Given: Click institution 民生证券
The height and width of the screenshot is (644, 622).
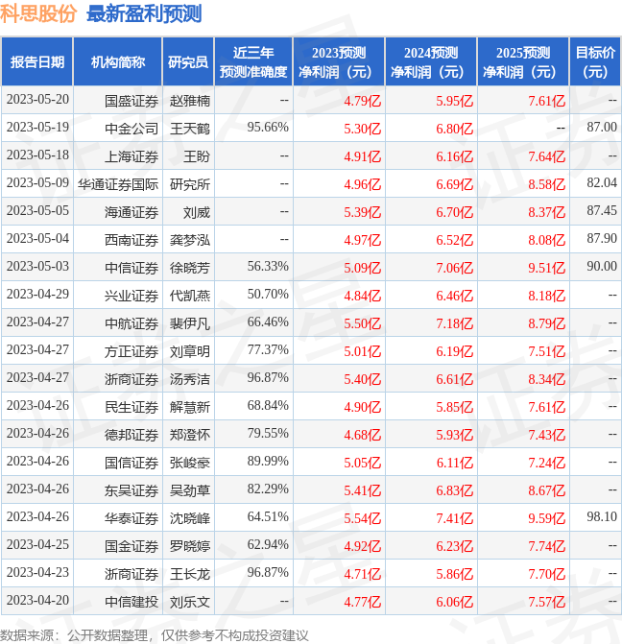Looking at the screenshot, I should [132, 407].
